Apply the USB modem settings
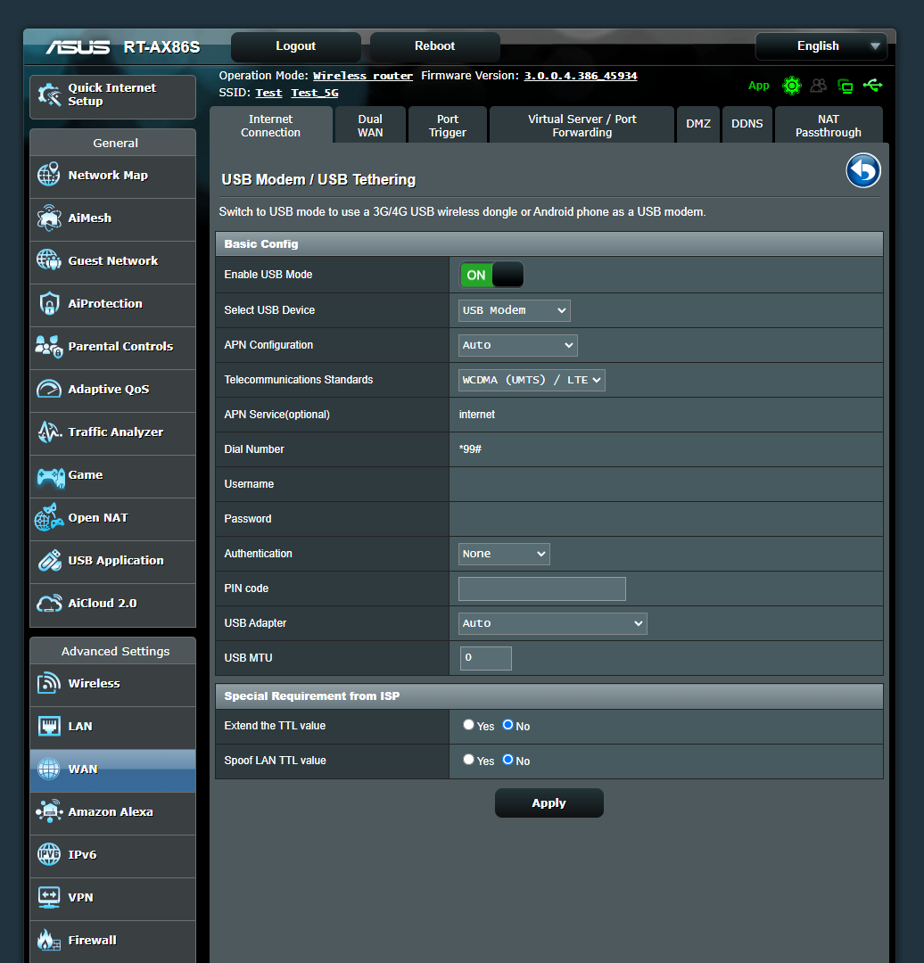 coord(549,802)
